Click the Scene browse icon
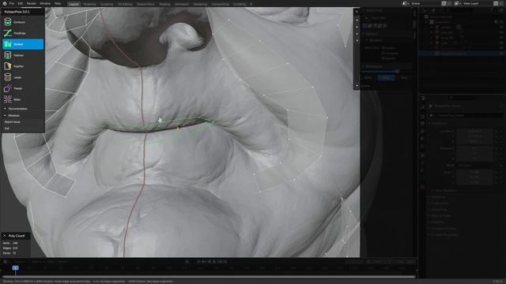Image resolution: width=506 pixels, height=284 pixels. point(405,3)
